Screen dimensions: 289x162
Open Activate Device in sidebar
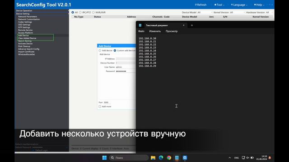[25, 44]
